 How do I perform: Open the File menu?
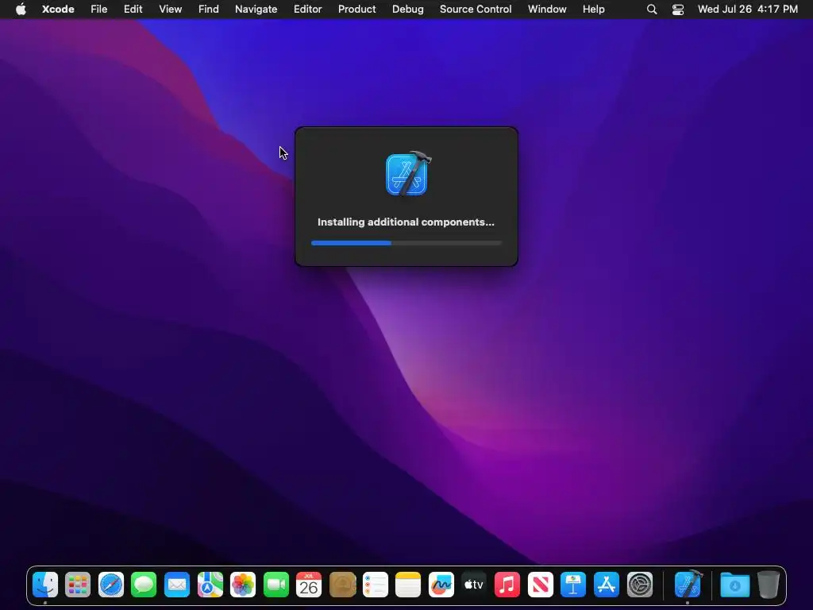point(98,10)
